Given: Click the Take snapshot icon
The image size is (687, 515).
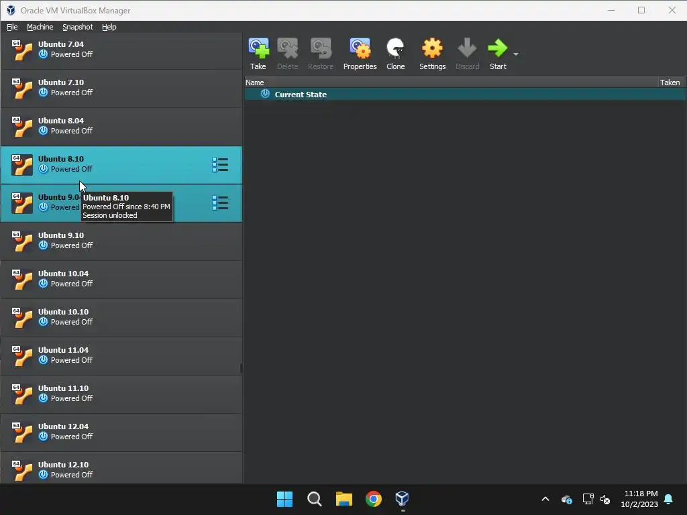Looking at the screenshot, I should tap(258, 48).
